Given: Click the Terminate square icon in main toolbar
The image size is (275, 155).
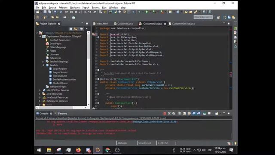Looking at the screenshot, I should coord(76,12).
